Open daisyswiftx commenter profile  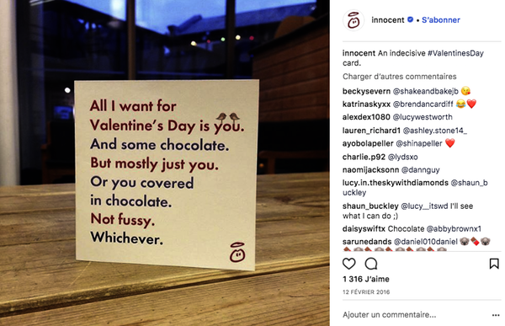coord(364,229)
